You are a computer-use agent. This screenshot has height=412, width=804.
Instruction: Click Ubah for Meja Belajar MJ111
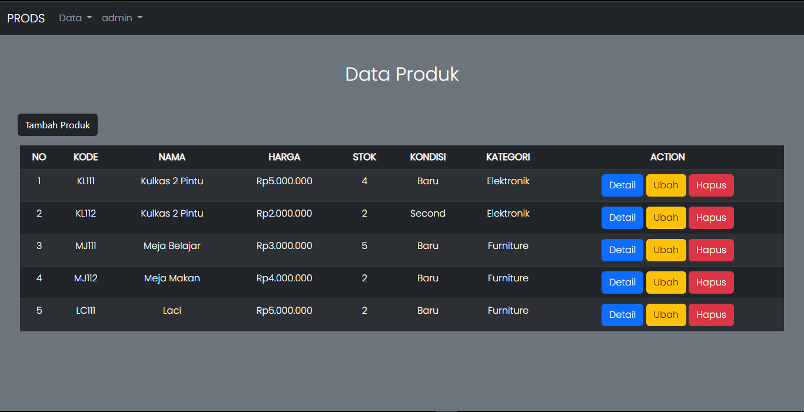point(666,250)
